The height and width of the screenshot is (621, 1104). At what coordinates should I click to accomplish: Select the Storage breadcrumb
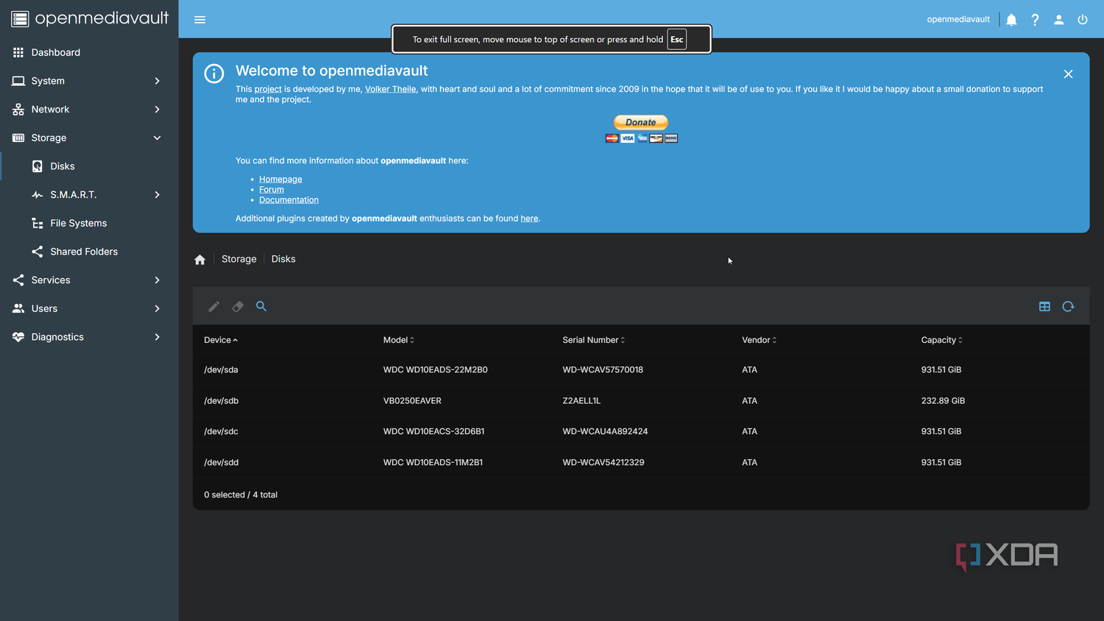[x=239, y=259]
